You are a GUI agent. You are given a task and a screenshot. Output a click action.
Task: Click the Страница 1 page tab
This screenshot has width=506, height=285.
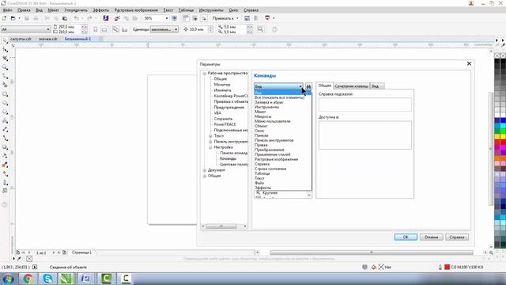[81, 253]
